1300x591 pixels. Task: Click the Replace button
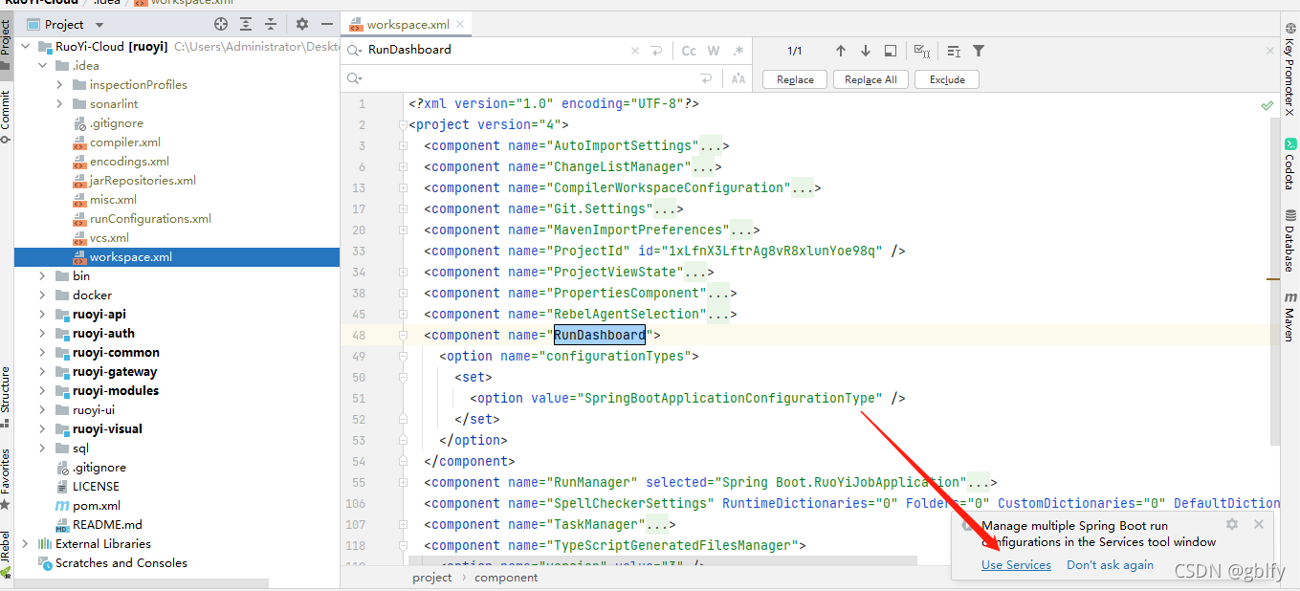795,79
